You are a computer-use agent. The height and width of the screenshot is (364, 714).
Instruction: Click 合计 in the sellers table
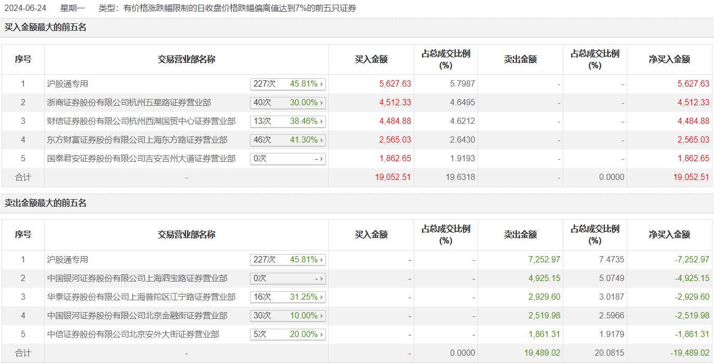point(23,353)
